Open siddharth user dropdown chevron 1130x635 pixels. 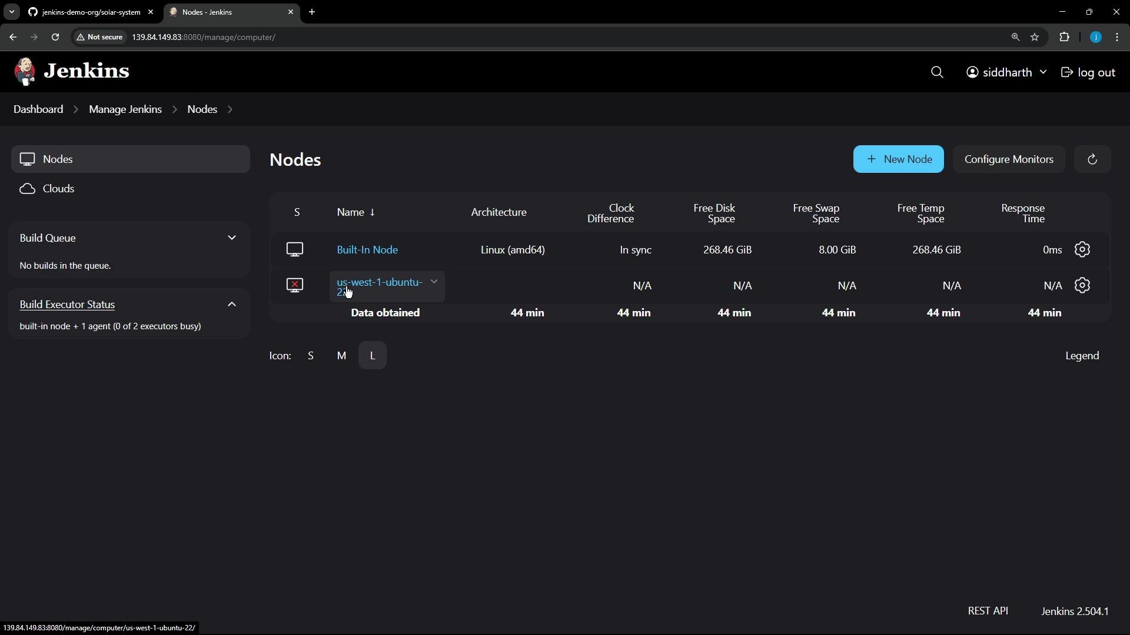(1043, 72)
